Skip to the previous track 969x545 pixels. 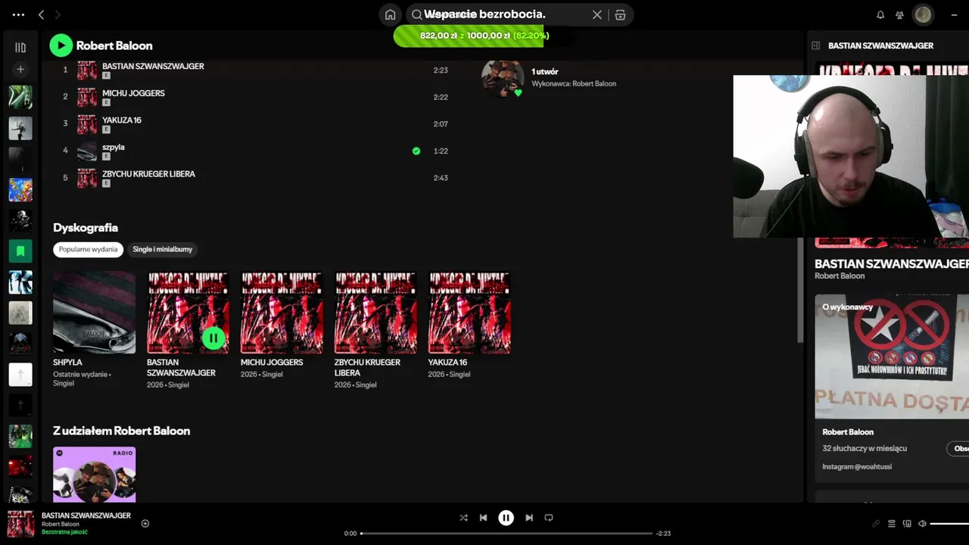(x=483, y=518)
